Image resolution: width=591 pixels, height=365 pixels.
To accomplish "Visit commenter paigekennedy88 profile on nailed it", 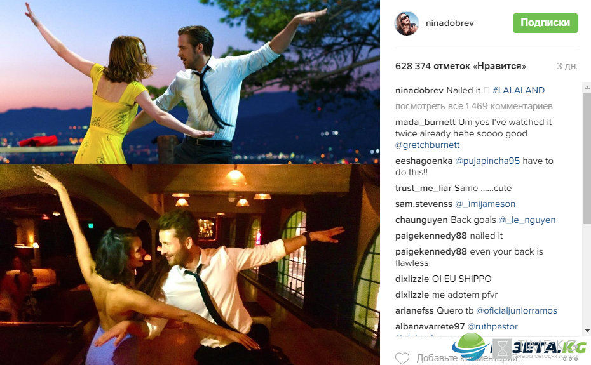I will 431,236.
